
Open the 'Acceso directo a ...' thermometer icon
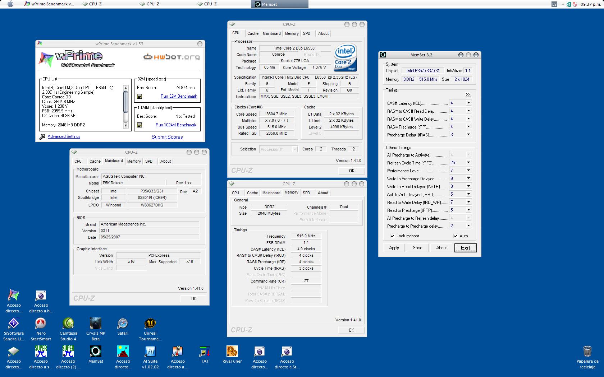pos(178,352)
